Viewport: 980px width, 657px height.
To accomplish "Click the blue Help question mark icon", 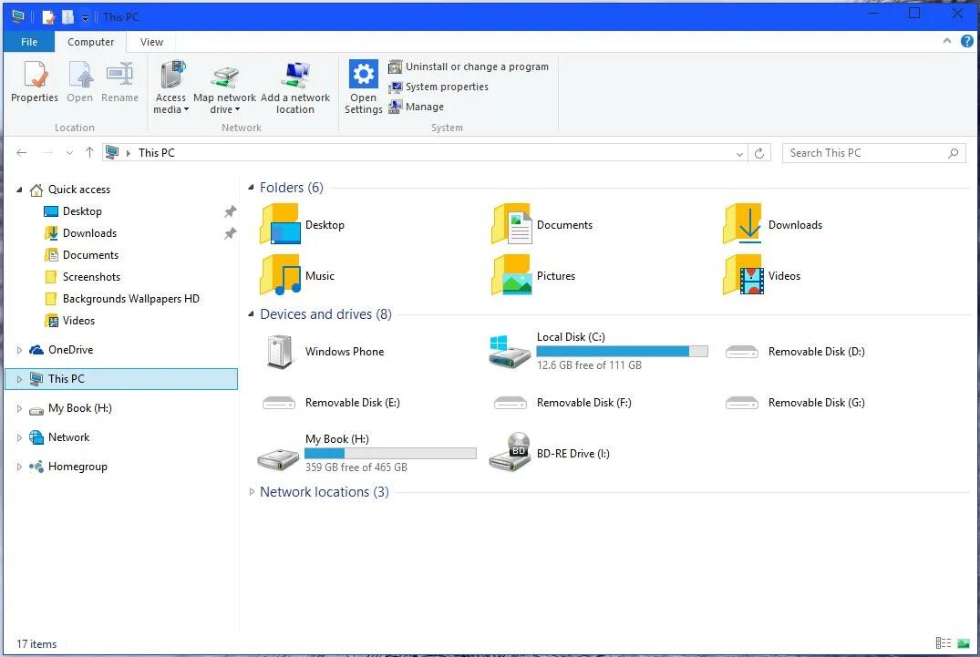I will click(966, 41).
